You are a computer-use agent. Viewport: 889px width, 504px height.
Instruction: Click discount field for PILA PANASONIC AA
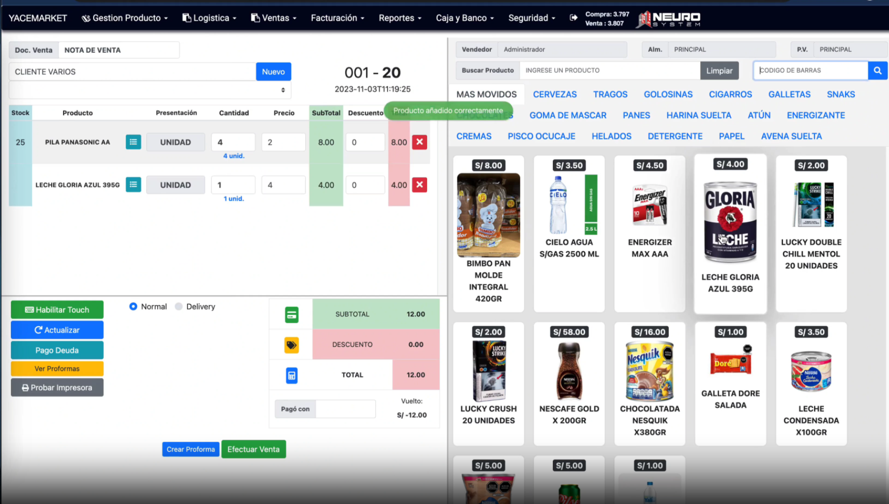coord(365,142)
